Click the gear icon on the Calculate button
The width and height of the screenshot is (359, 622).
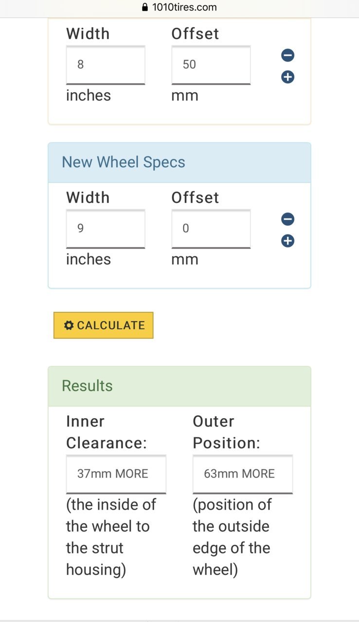(69, 325)
